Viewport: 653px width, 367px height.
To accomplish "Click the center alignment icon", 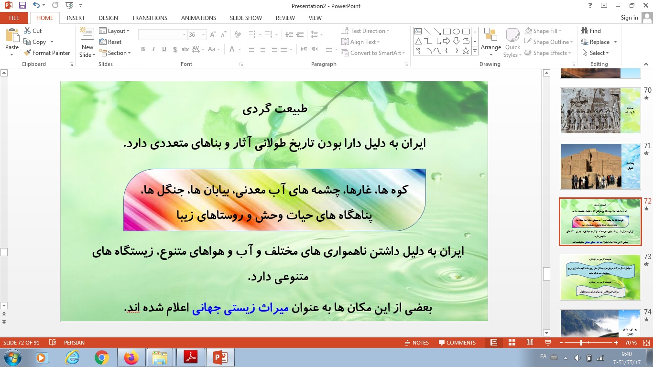I will 262,49.
